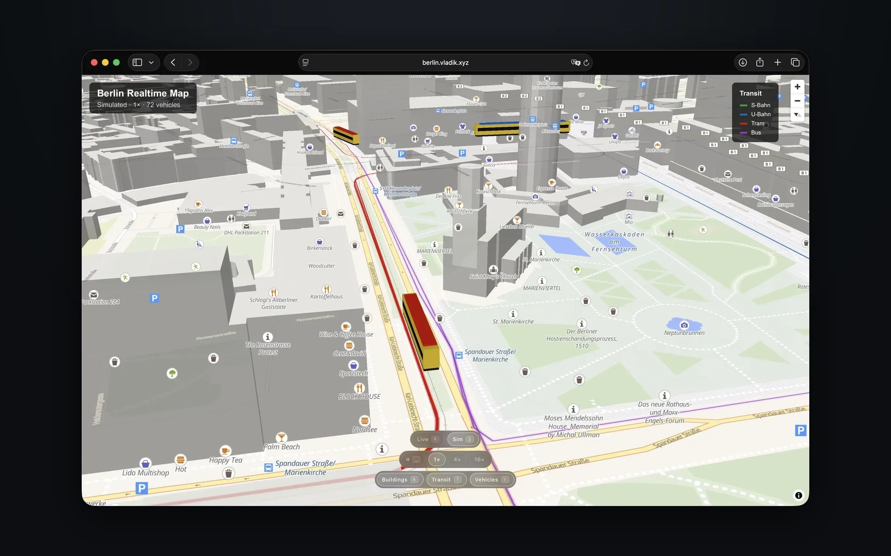891x556 pixels.
Task: Select the Sportstech shop marker
Action: click(353, 365)
